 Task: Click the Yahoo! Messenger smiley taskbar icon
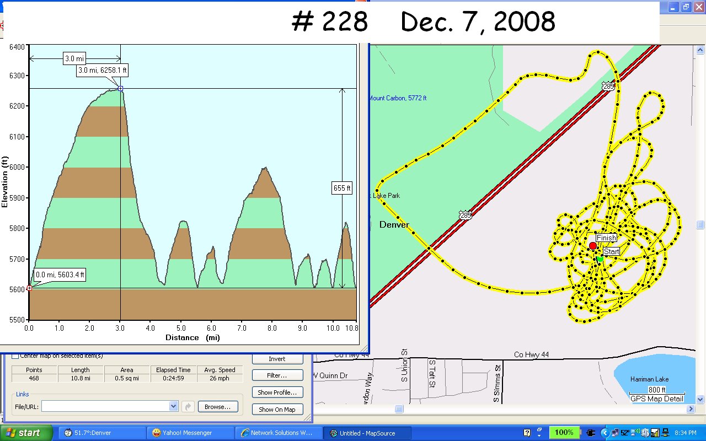point(157,433)
